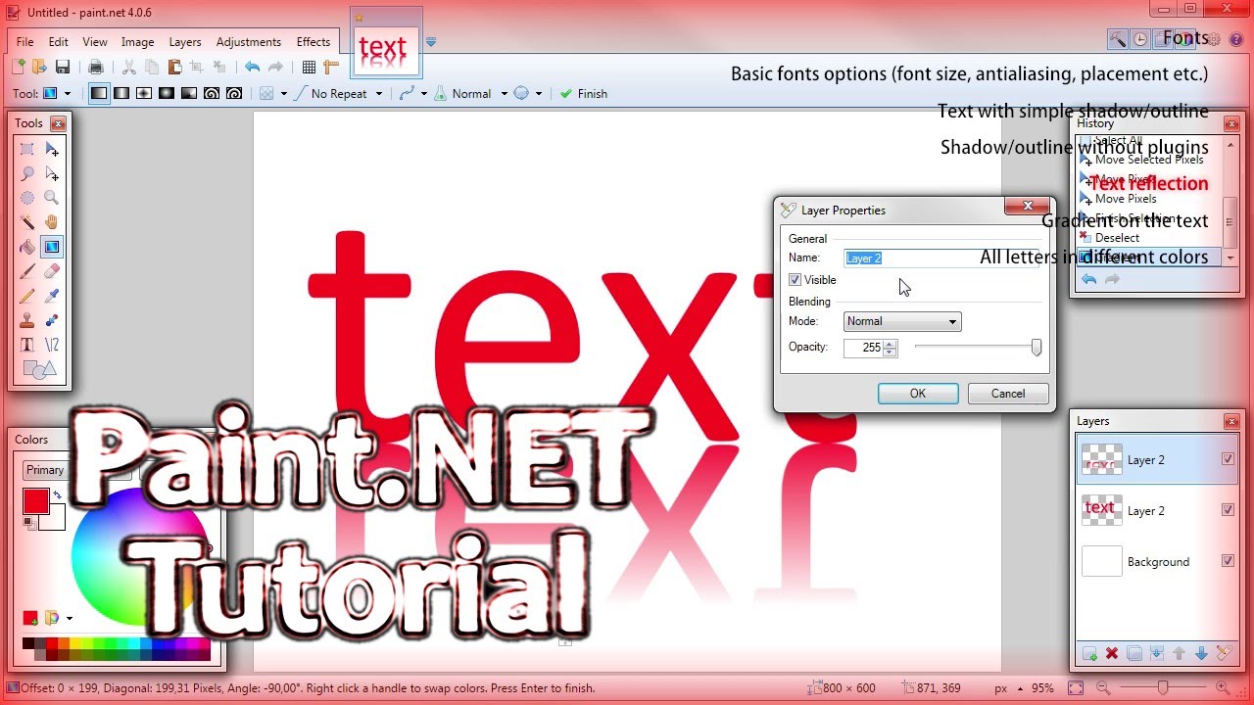The height and width of the screenshot is (705, 1254).
Task: Merge layer down icon
Action: coord(1157,653)
